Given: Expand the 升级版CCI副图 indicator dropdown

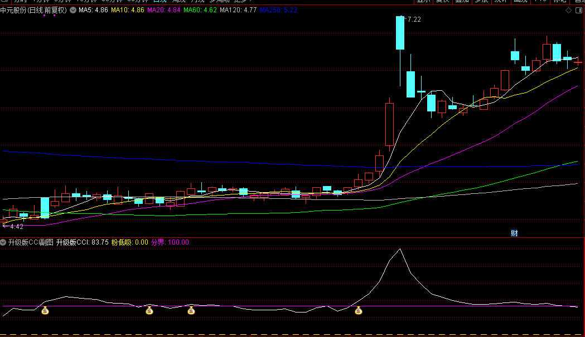Looking at the screenshot, I should tap(3, 242).
